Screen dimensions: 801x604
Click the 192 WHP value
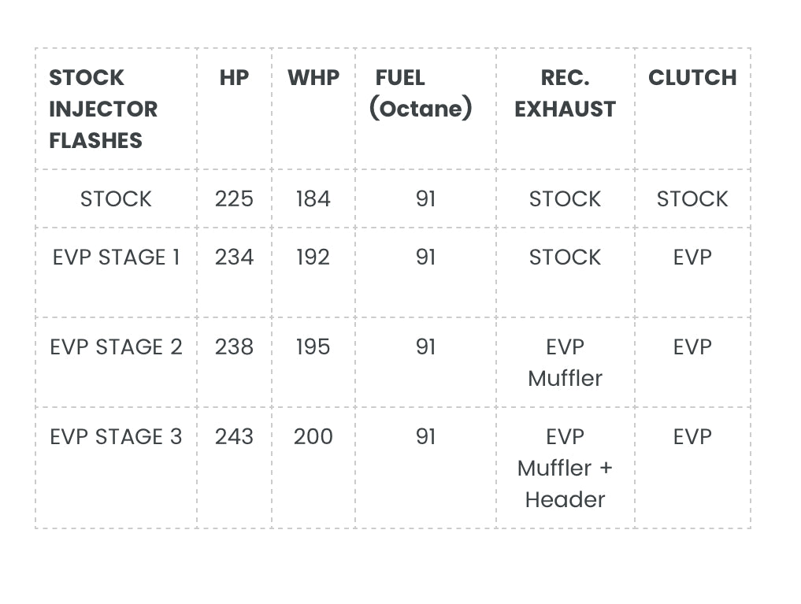coord(313,258)
